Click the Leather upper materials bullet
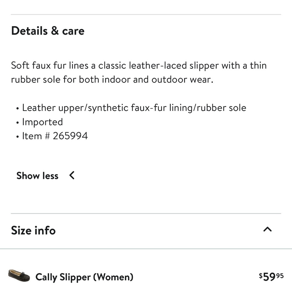Screen dimensions: 292x292 134,108
